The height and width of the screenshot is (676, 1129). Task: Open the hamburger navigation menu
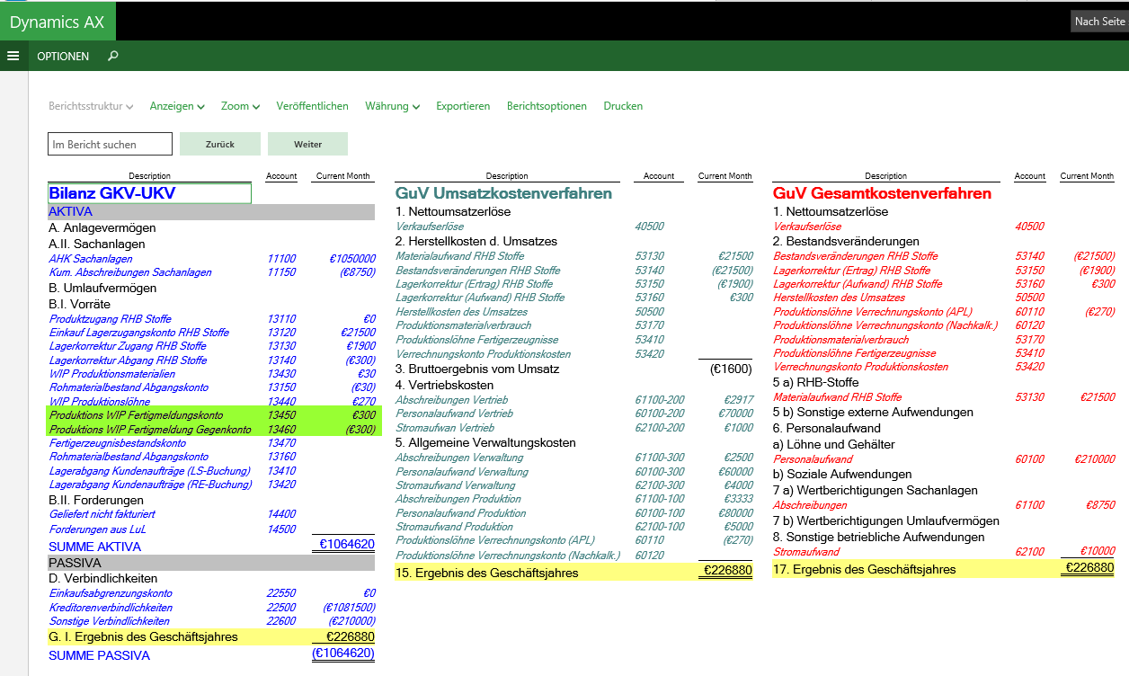(x=13, y=56)
